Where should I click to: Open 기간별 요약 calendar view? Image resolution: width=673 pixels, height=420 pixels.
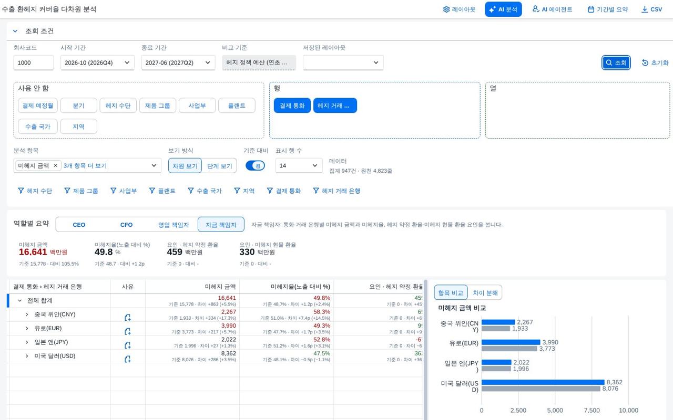point(607,9)
